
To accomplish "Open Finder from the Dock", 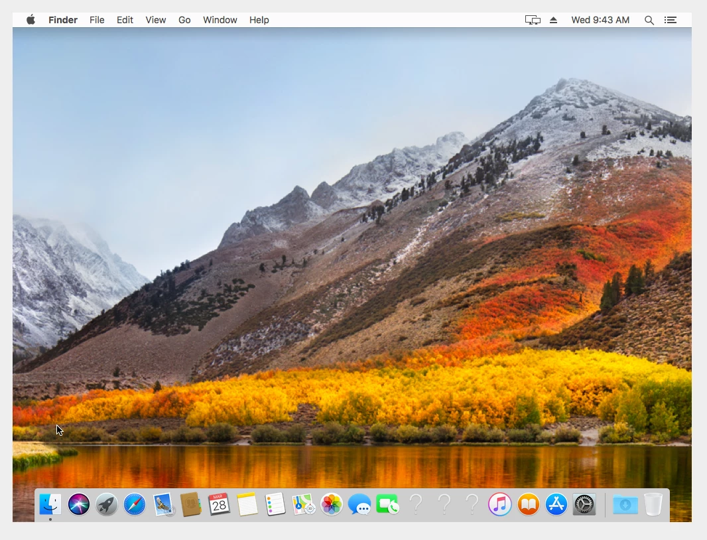I will 50,504.
